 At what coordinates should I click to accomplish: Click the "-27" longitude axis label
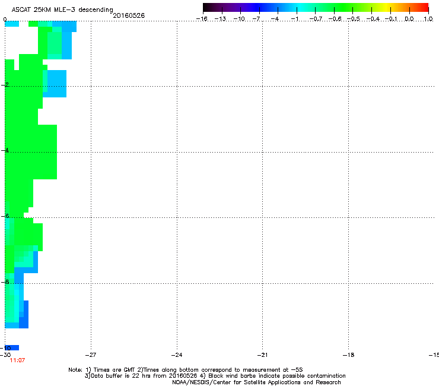(91, 355)
